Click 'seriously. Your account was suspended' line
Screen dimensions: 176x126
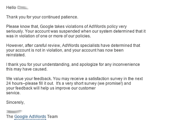click(76, 31)
